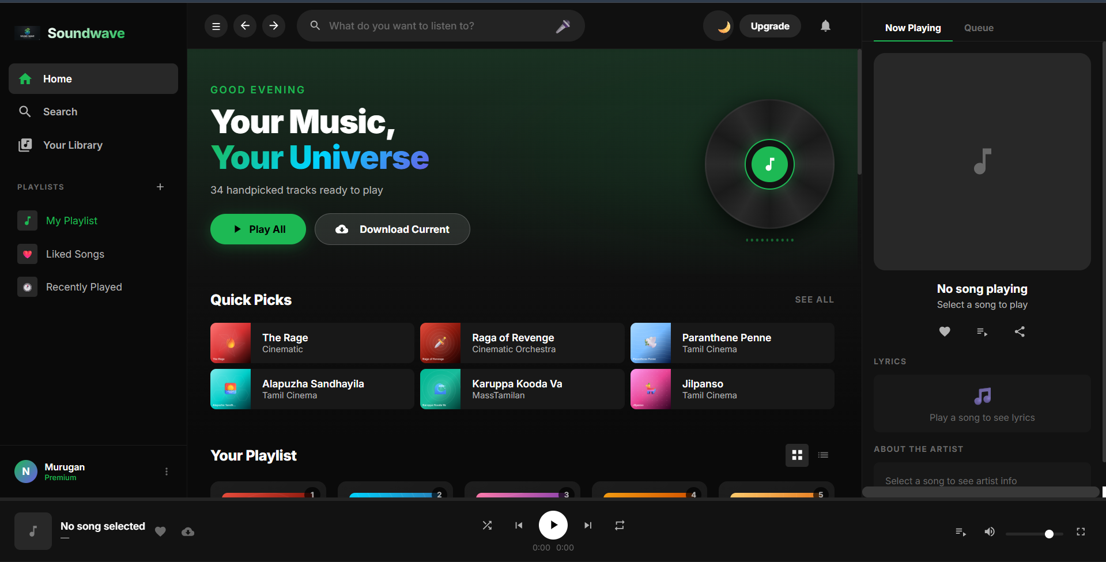Viewport: 1106px width, 562px height.
Task: Click the Upgrade button
Action: click(770, 26)
